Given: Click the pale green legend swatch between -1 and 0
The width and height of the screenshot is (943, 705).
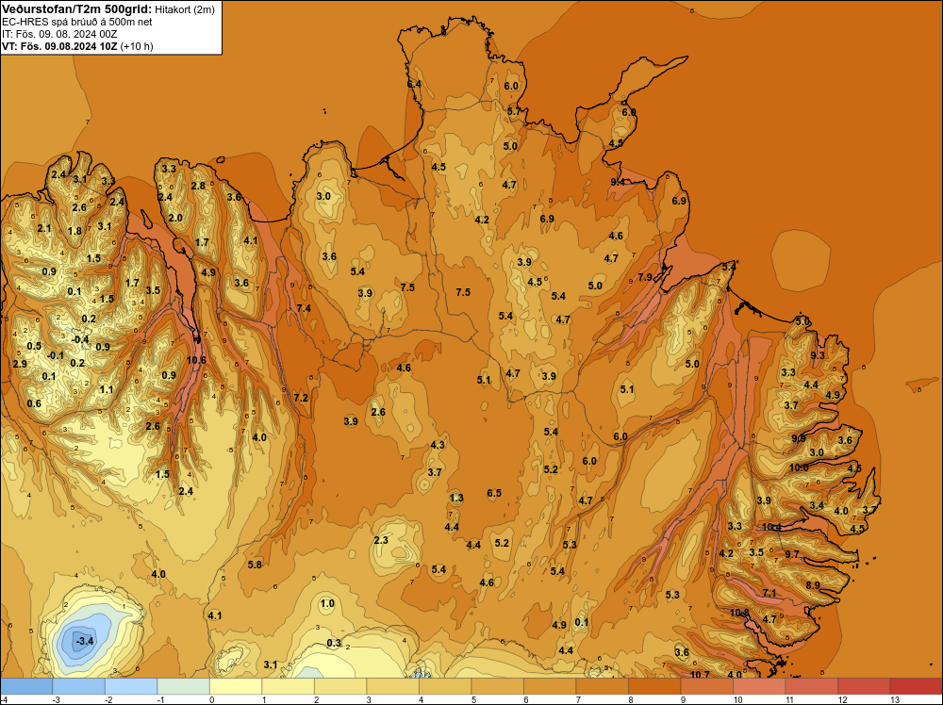Looking at the screenshot, I should pyautogui.click(x=184, y=686).
